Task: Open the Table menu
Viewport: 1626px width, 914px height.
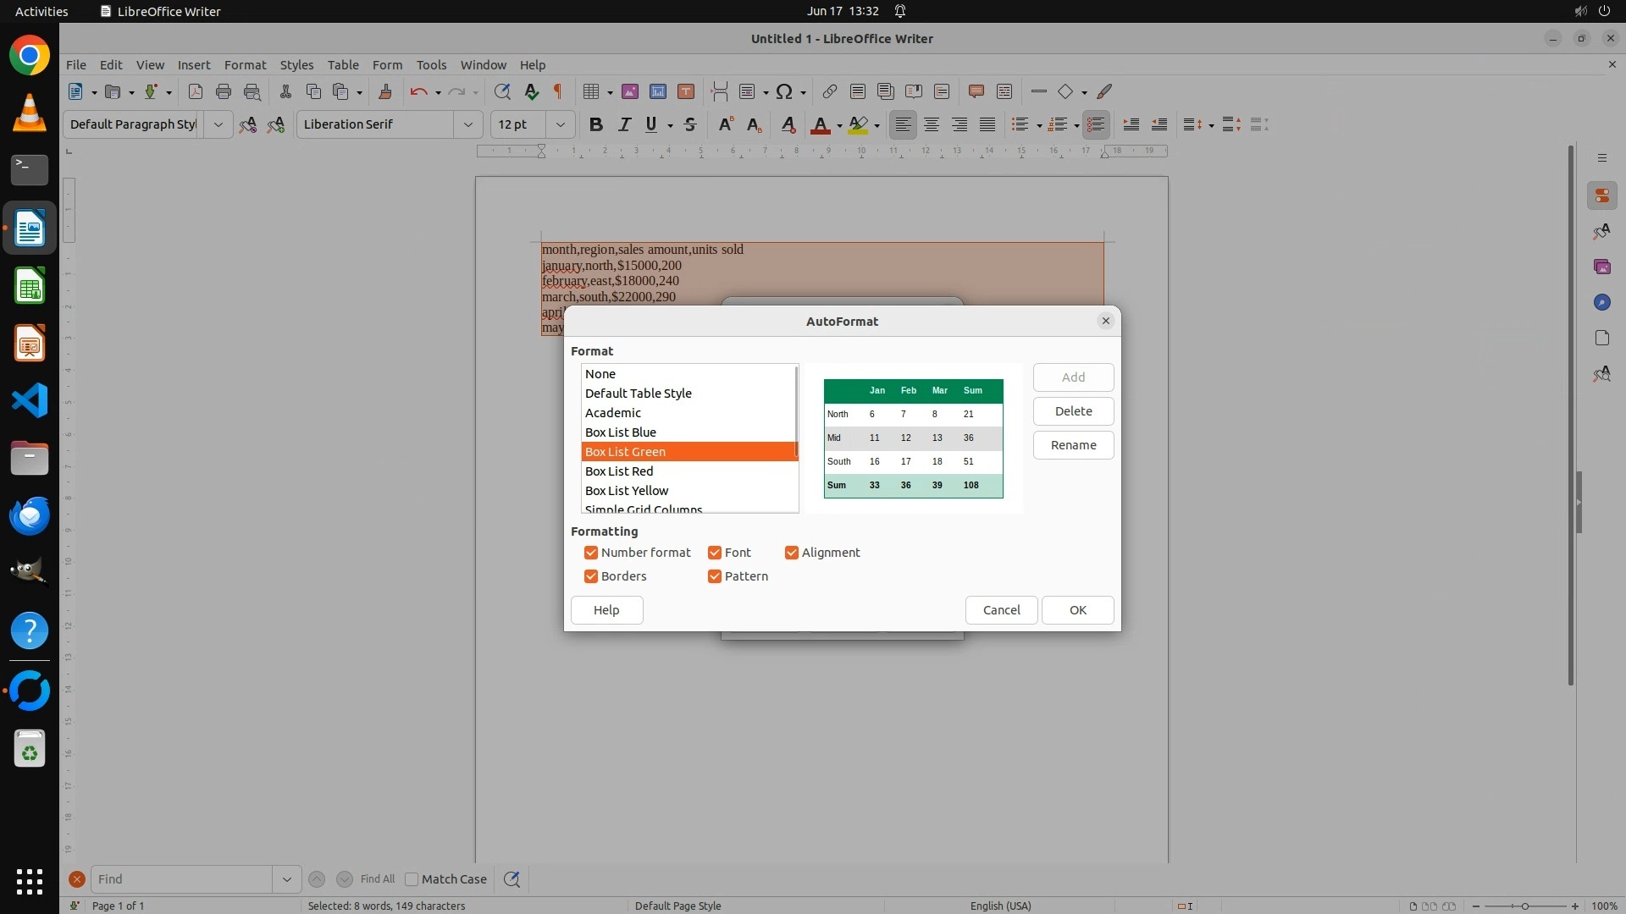Action: (x=343, y=64)
